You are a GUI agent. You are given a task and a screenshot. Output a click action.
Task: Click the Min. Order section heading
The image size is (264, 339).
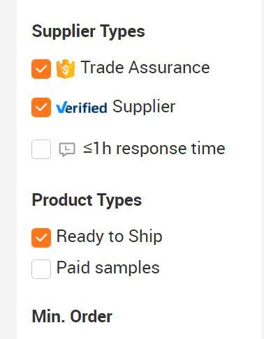click(x=72, y=317)
